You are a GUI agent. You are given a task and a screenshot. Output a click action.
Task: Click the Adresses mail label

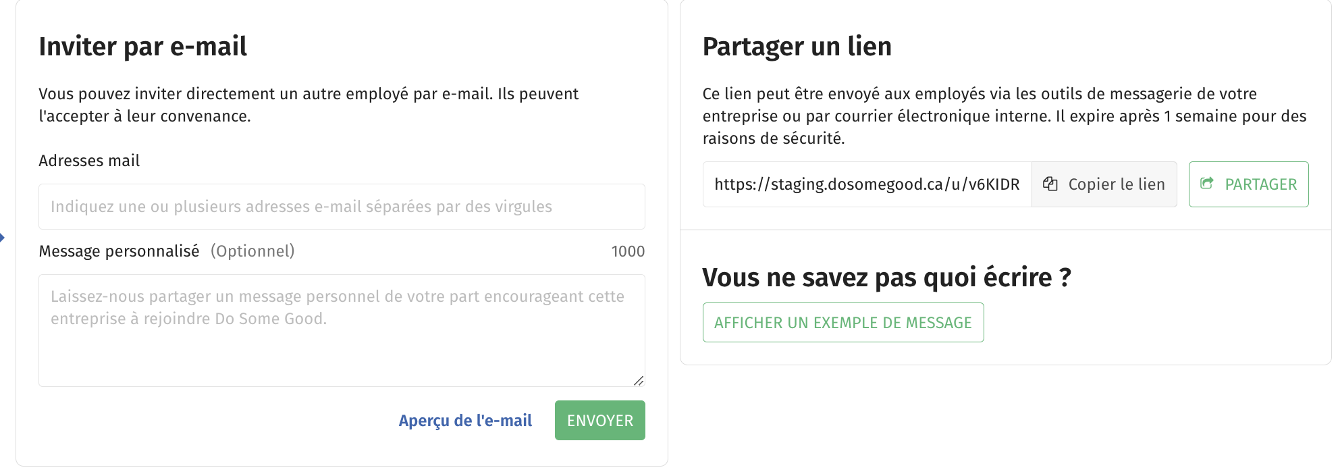point(89,161)
